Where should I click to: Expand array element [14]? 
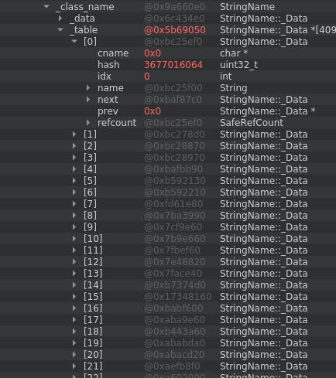click(74, 285)
